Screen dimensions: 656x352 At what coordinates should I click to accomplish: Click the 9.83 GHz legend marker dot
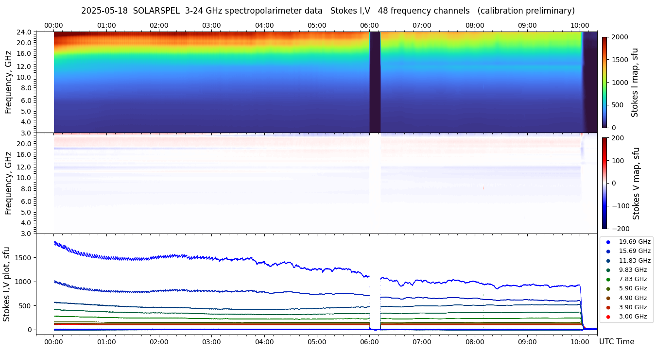point(608,270)
